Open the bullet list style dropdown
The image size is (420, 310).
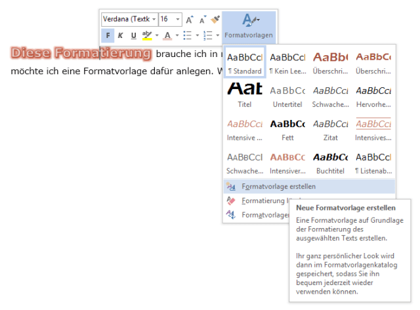pyautogui.click(x=198, y=35)
